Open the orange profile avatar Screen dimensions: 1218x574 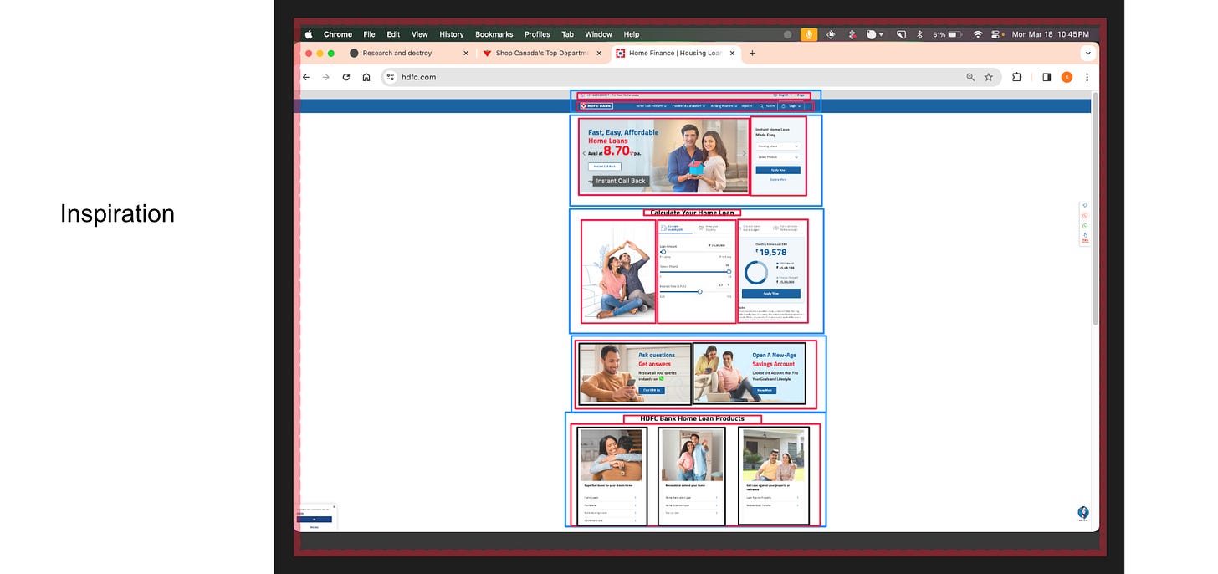coord(1067,77)
